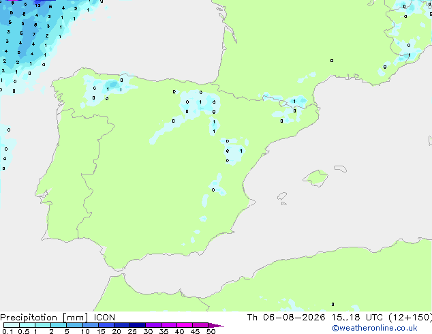
Task: Click the 2–5 mm legend color box
Action: [x=59, y=325]
